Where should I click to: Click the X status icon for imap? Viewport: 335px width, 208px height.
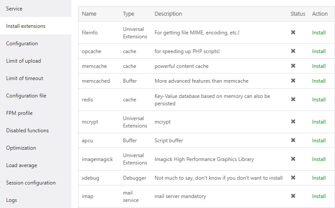(x=293, y=196)
